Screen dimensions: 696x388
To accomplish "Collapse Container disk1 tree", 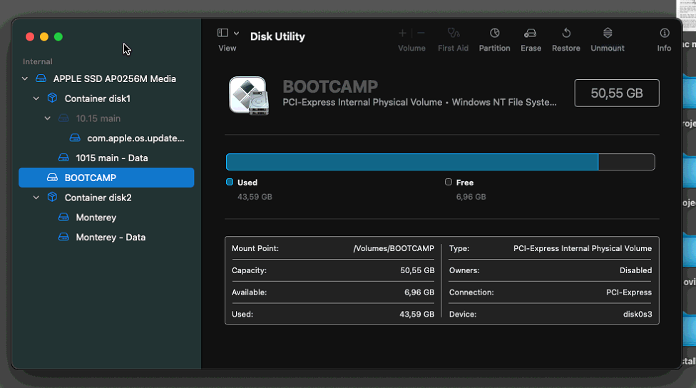I will click(x=36, y=98).
